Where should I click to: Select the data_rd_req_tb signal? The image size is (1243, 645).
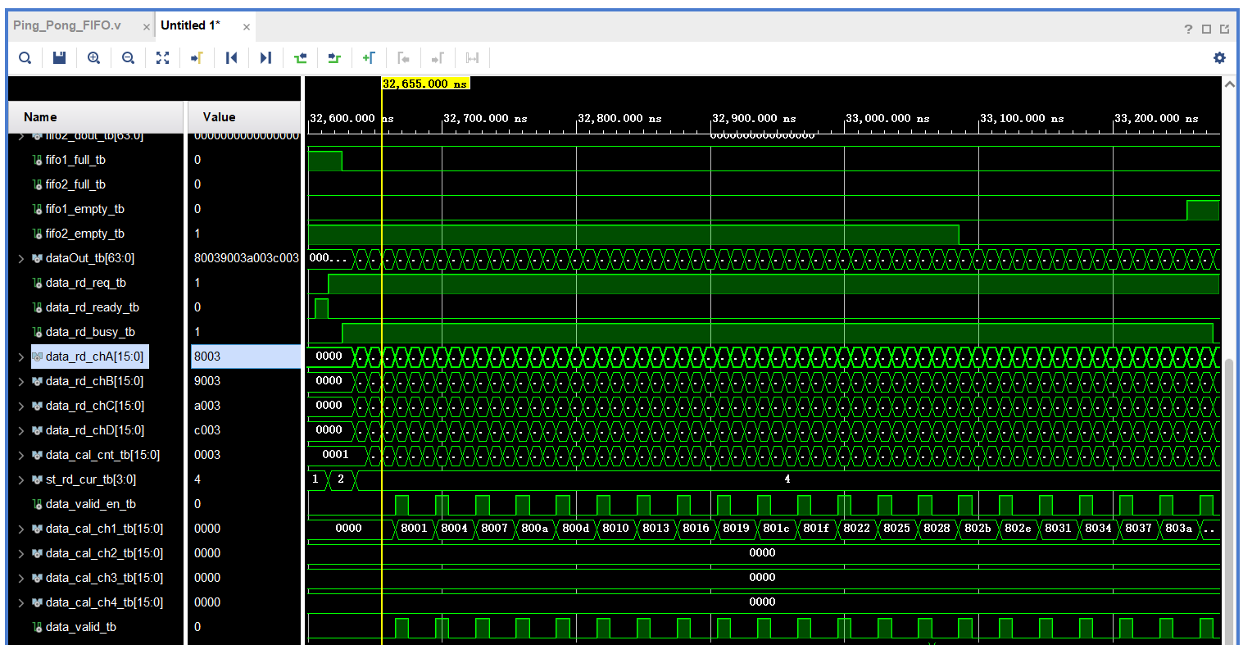(86, 283)
